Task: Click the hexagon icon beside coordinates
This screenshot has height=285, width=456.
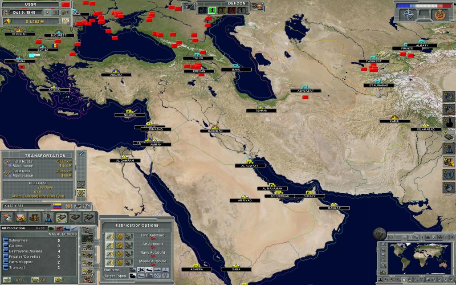Action: [69, 206]
